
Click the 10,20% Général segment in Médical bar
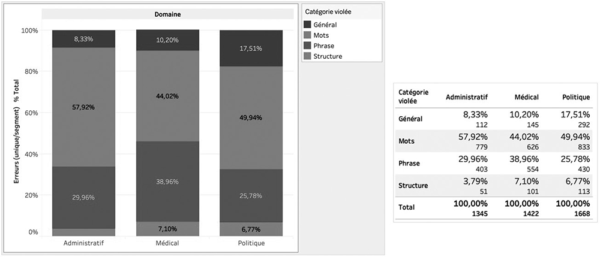[167, 40]
